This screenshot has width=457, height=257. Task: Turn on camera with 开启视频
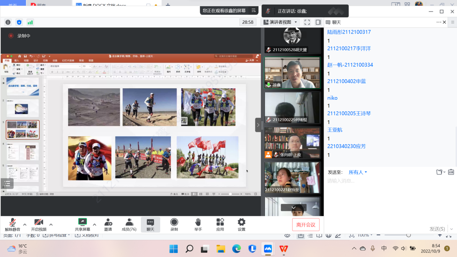click(39, 225)
